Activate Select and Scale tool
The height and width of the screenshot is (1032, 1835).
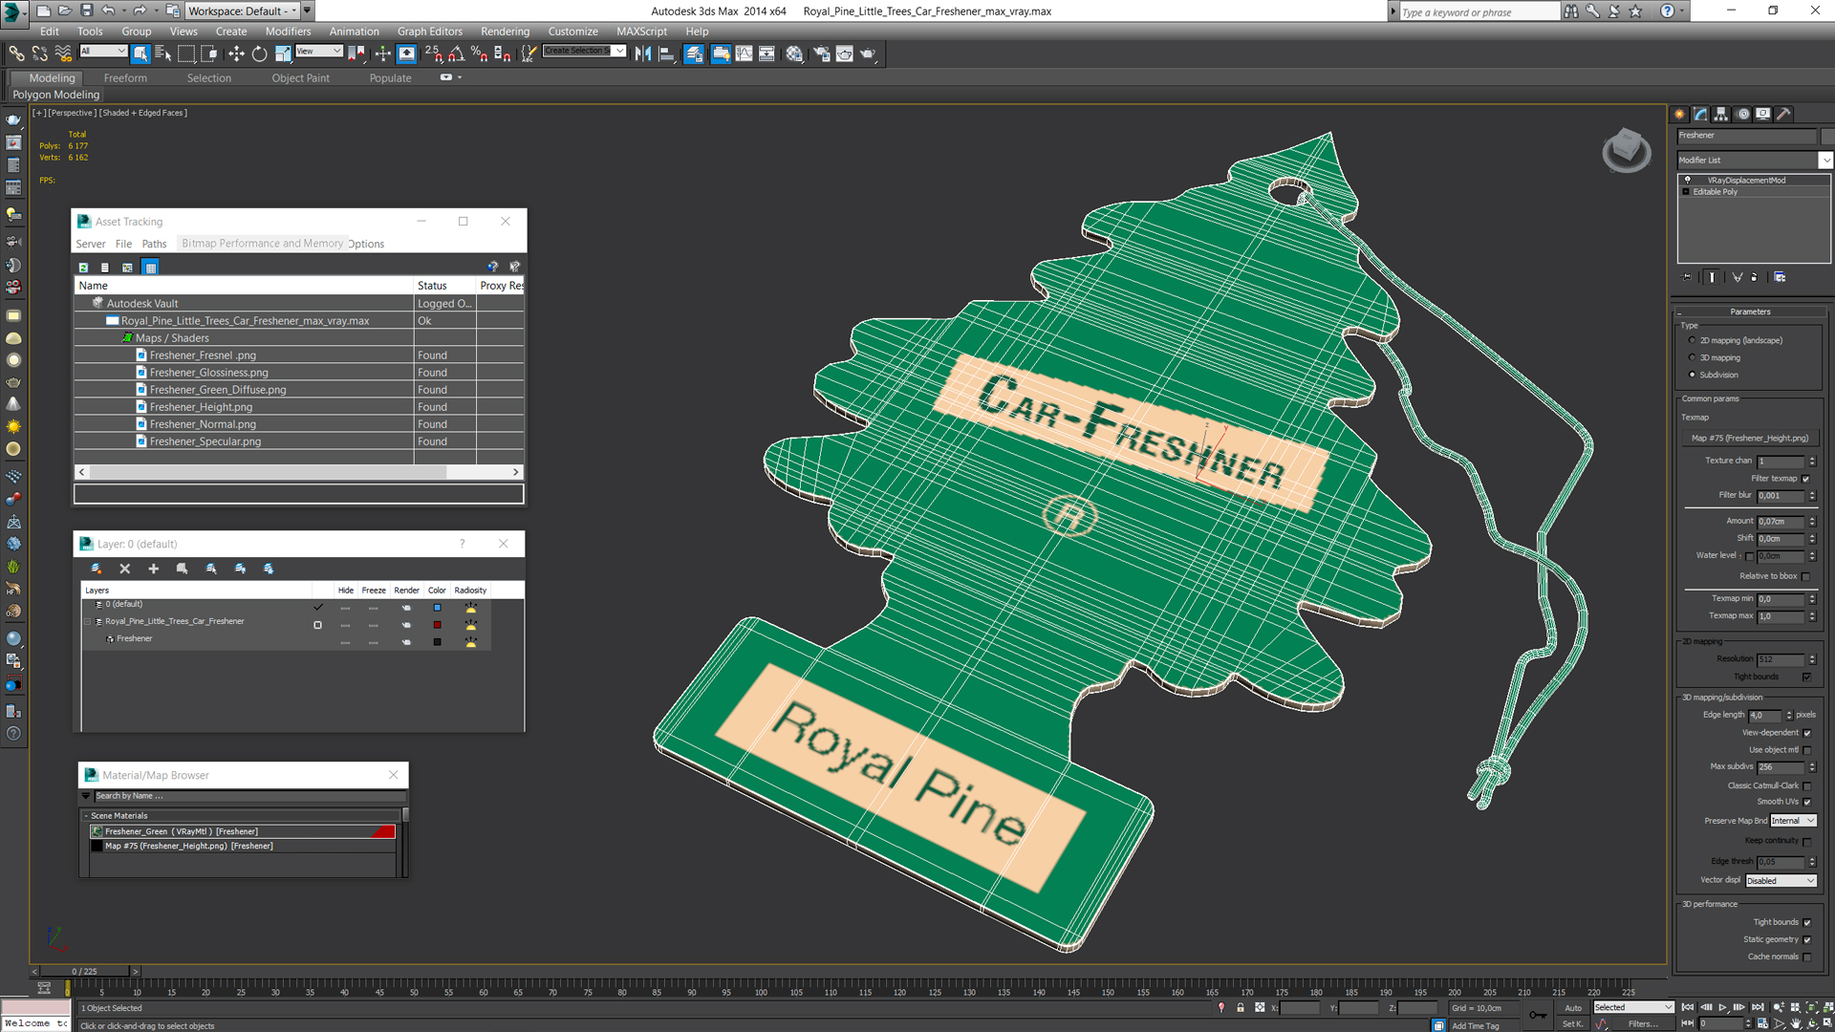coord(283,54)
